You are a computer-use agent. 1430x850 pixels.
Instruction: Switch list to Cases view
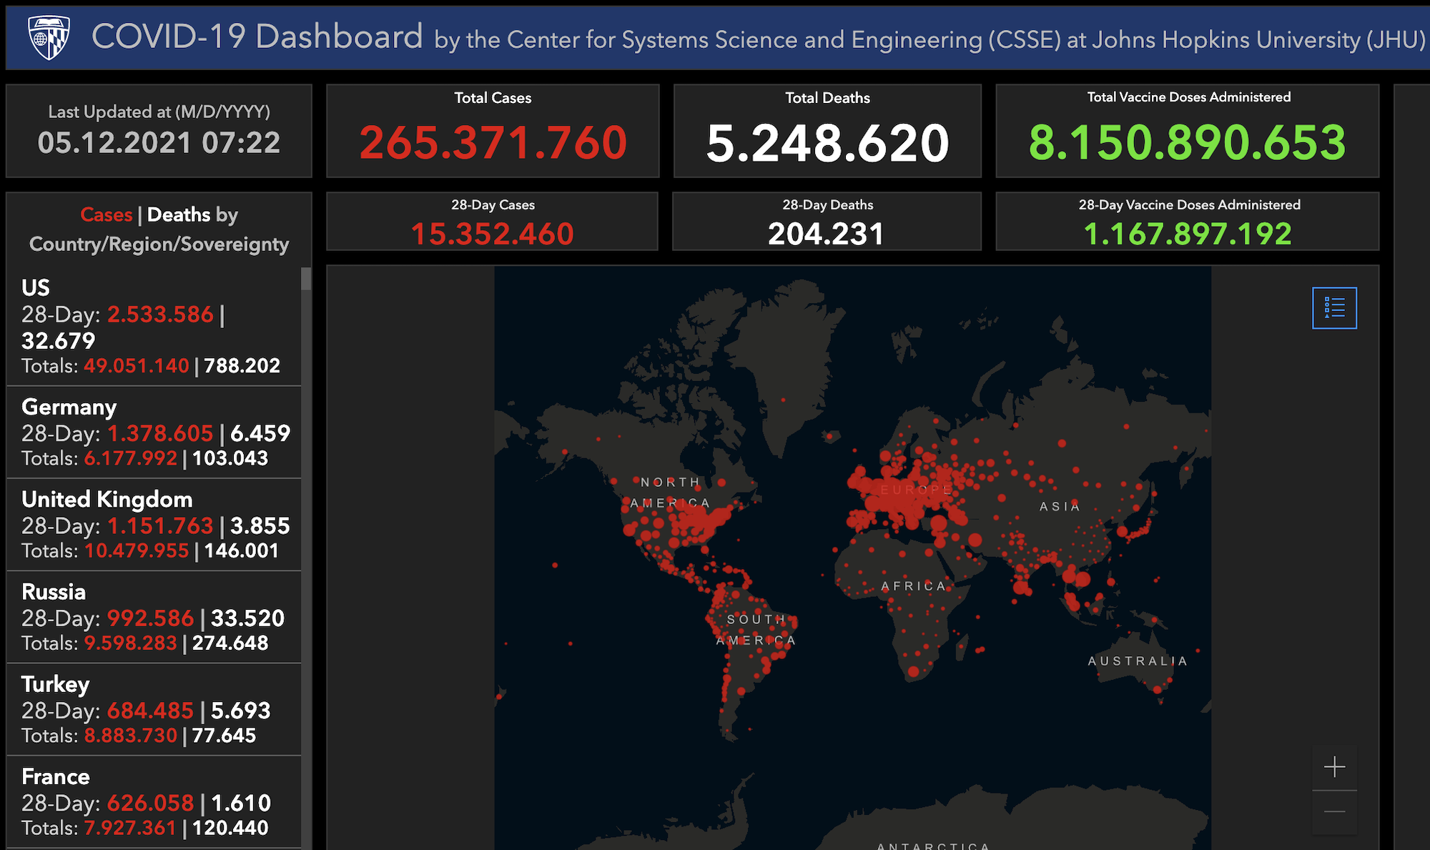pyautogui.click(x=107, y=214)
